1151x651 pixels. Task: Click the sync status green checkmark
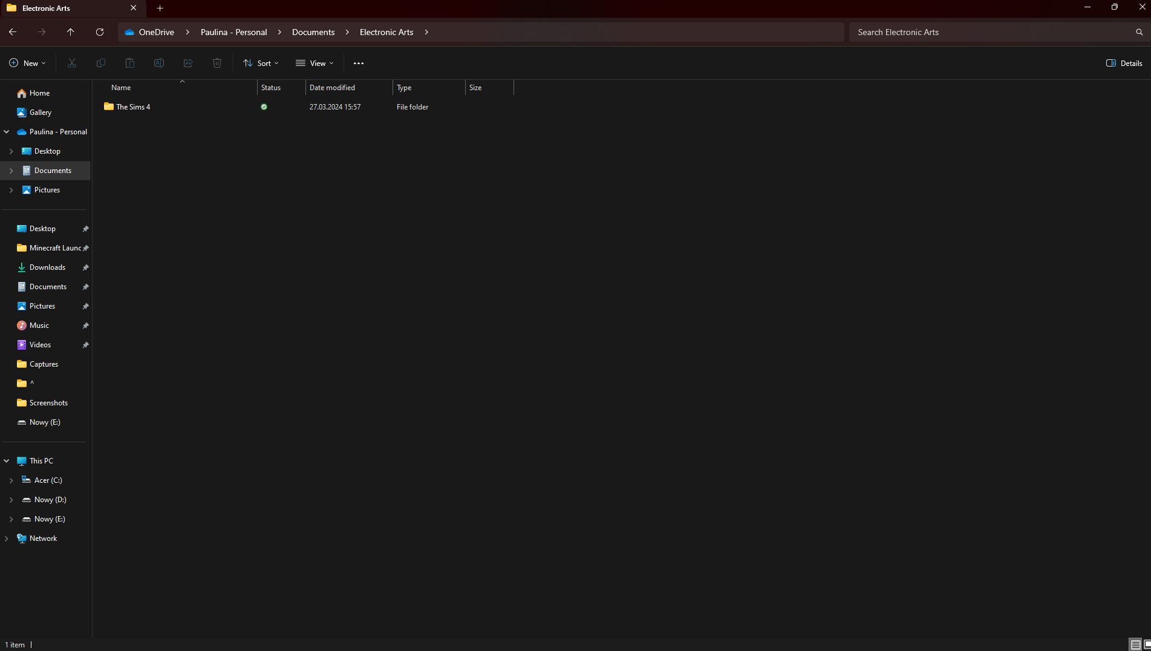tap(264, 107)
